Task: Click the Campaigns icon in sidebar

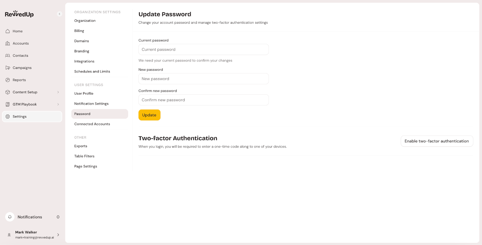Action: click(x=8, y=68)
